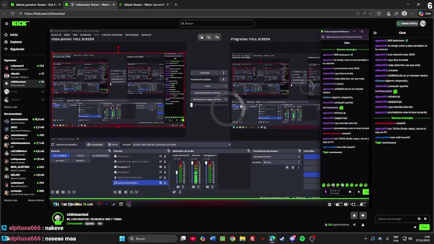Enter fullscreen in Kick player
The image size is (434, 244).
pyautogui.click(x=354, y=204)
